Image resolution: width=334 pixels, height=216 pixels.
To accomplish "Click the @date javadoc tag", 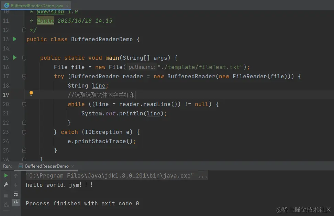I will pyautogui.click(x=45, y=21).
